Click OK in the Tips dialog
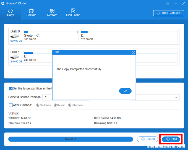This screenshot has height=150, width=188. coord(125,91)
